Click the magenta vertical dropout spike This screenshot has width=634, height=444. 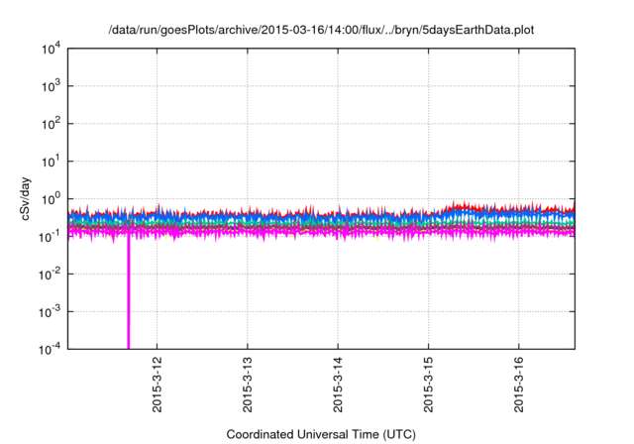tap(129, 292)
